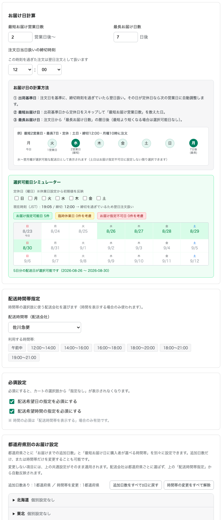Click 追加日数をすべて0日に戻す button
This screenshot has height=520, width=223.
(x=136, y=485)
